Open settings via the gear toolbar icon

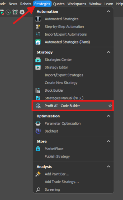click(22, 12)
